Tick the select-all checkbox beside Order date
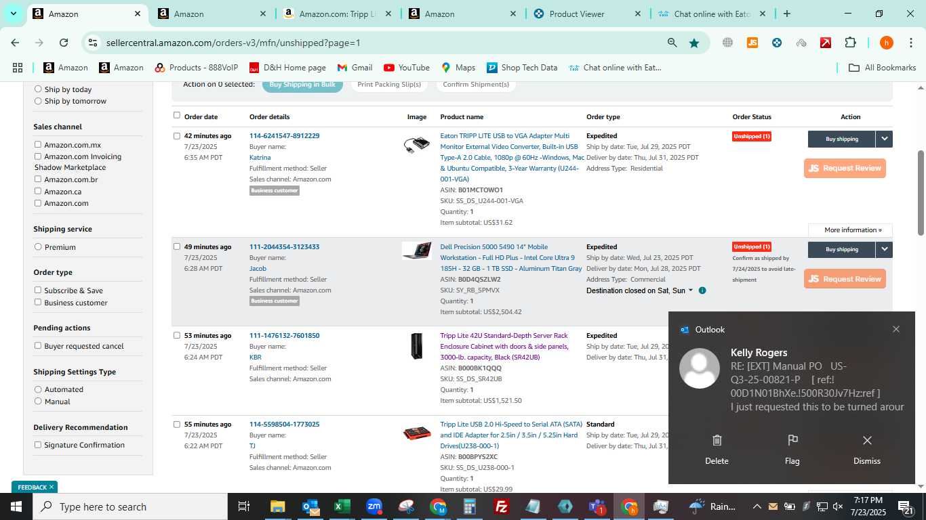926x520 pixels. click(177, 115)
